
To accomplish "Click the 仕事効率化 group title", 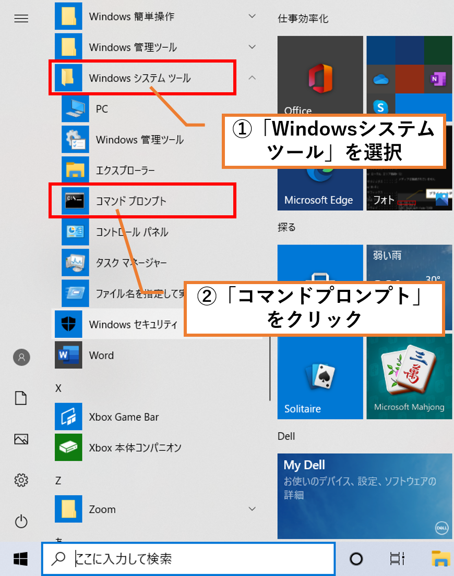I will click(303, 19).
